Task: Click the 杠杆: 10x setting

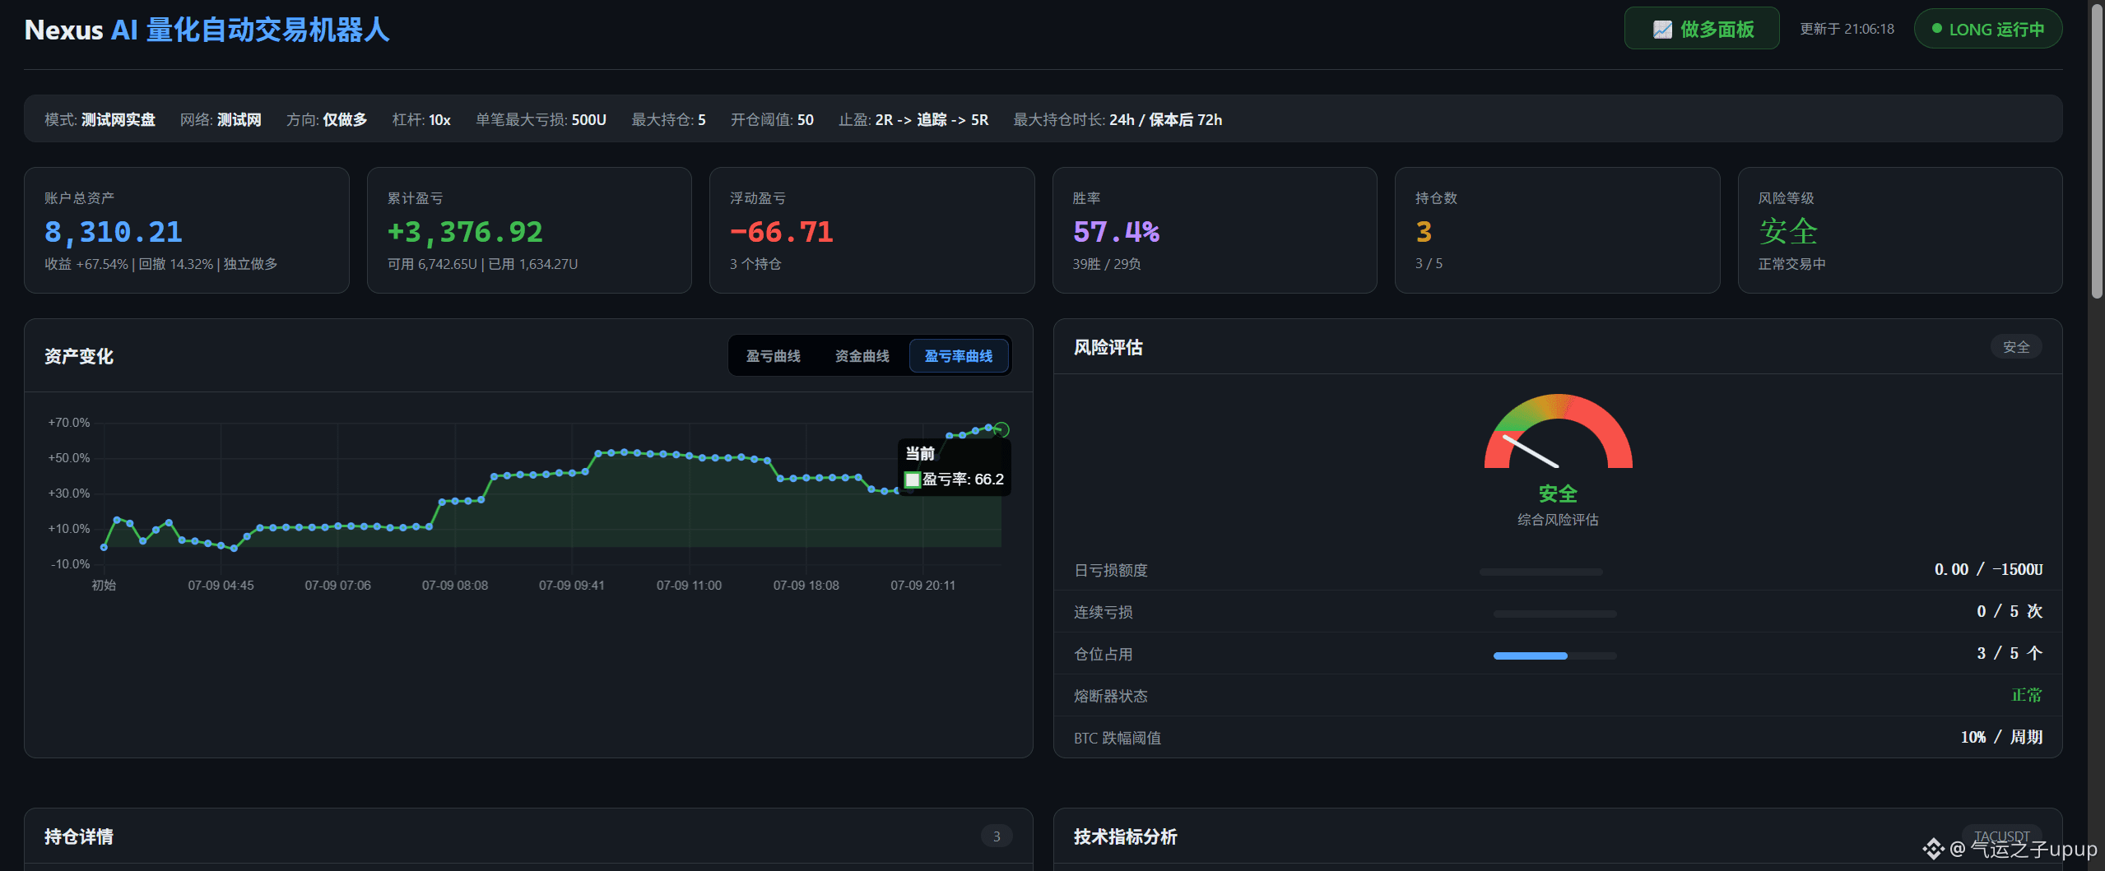Action: tap(421, 120)
